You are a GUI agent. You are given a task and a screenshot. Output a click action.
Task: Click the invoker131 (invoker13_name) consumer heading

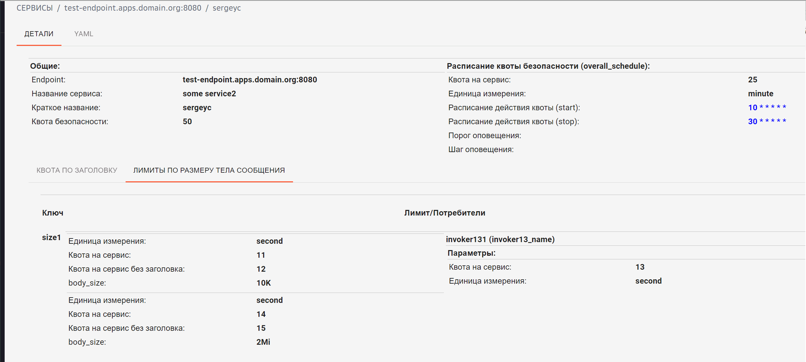click(500, 239)
